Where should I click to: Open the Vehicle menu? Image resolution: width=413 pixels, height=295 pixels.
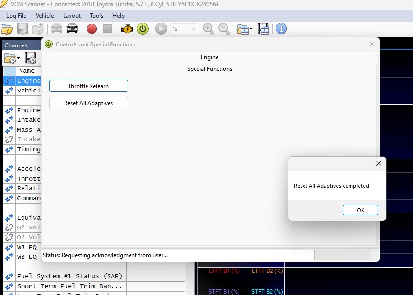click(45, 16)
